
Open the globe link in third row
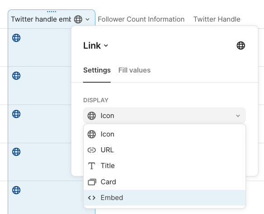(16, 114)
